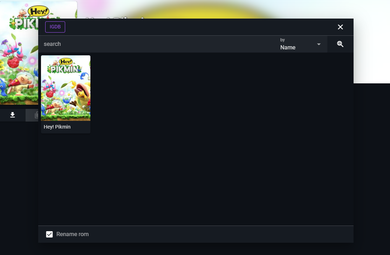Click the Hey! Pikmin result title text
Screen dimensions: 390x255
(57, 127)
